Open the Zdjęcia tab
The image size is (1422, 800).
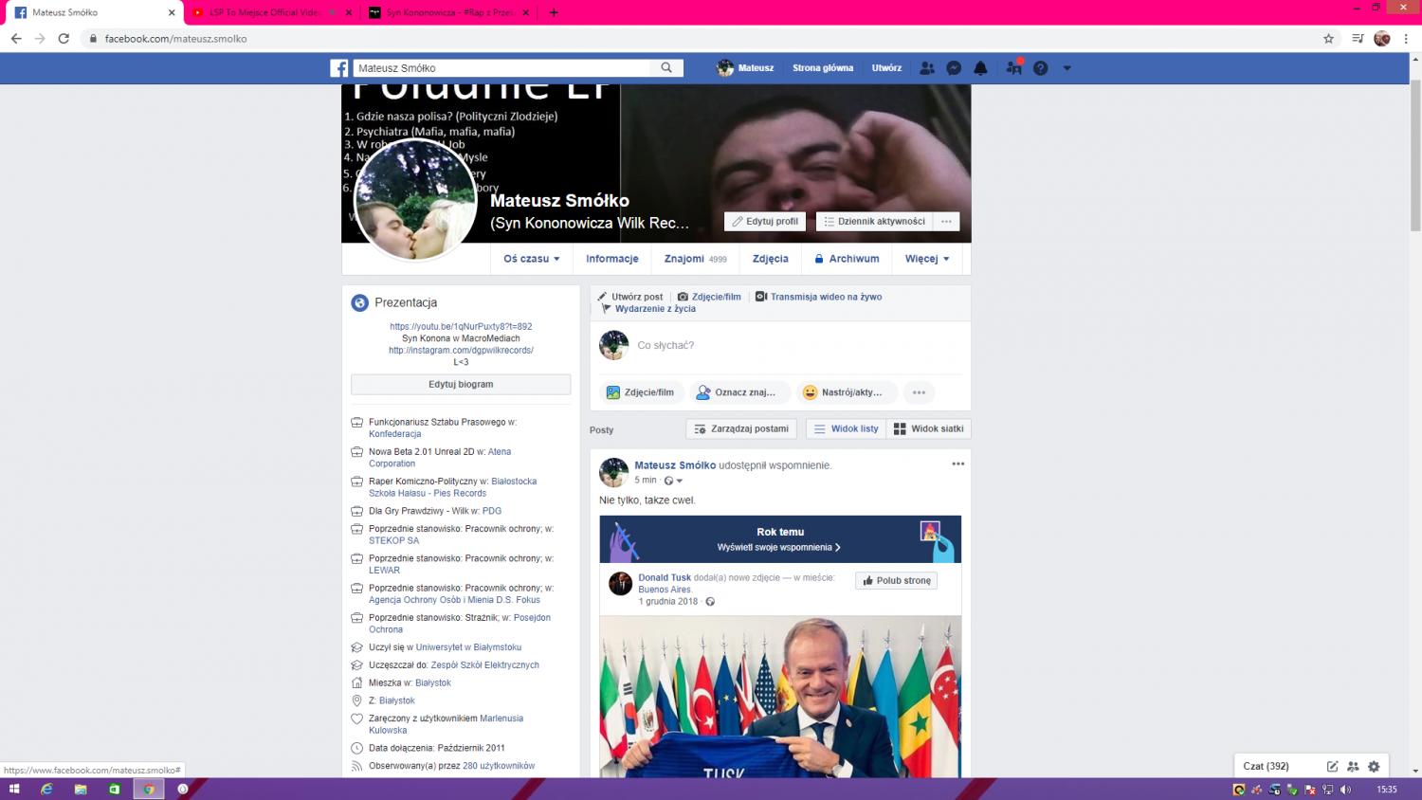click(770, 259)
